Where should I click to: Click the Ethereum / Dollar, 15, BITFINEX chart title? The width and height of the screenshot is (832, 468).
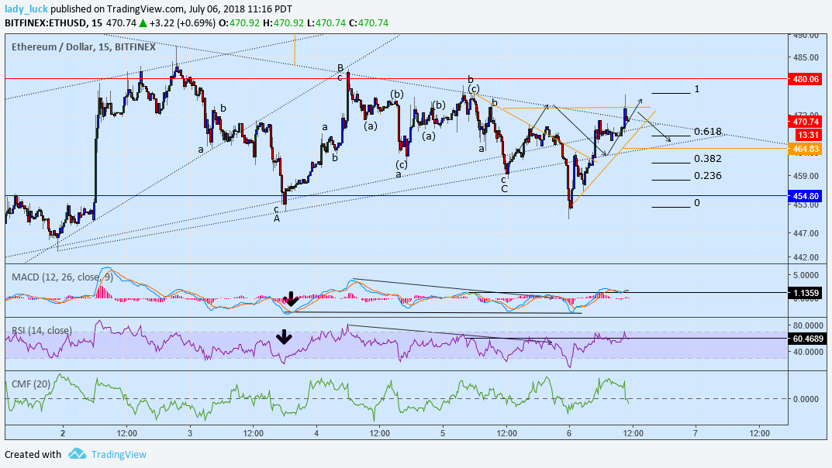tap(84, 46)
